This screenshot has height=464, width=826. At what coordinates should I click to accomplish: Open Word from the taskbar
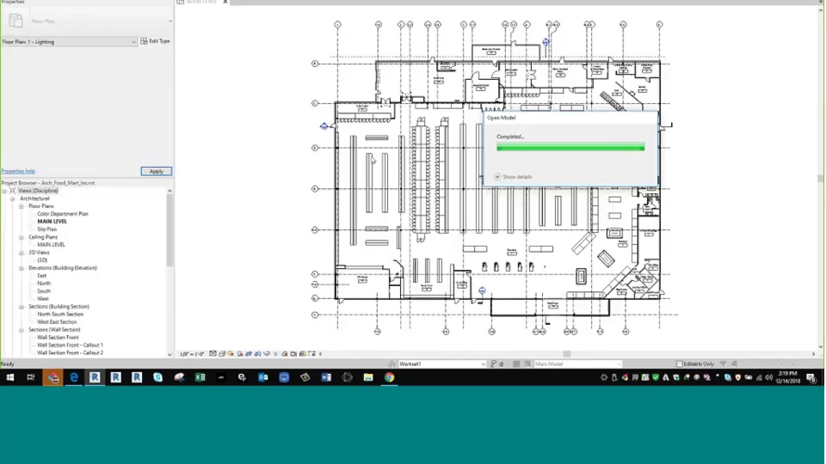click(x=326, y=378)
